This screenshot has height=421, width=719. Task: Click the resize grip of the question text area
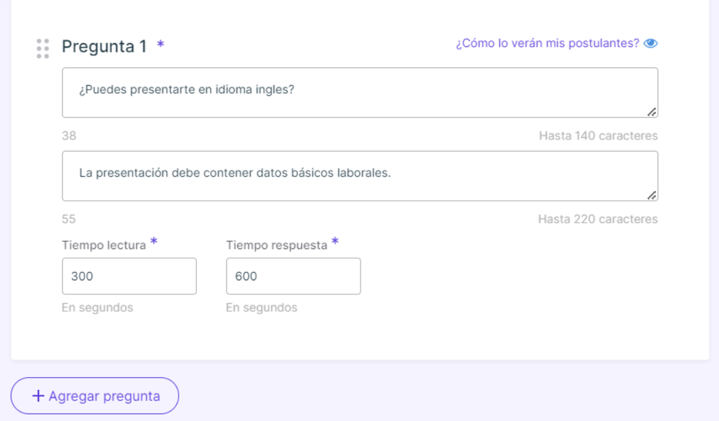pos(652,112)
